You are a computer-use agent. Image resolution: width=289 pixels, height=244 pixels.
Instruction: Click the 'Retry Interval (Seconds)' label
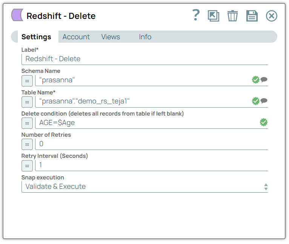55,156
